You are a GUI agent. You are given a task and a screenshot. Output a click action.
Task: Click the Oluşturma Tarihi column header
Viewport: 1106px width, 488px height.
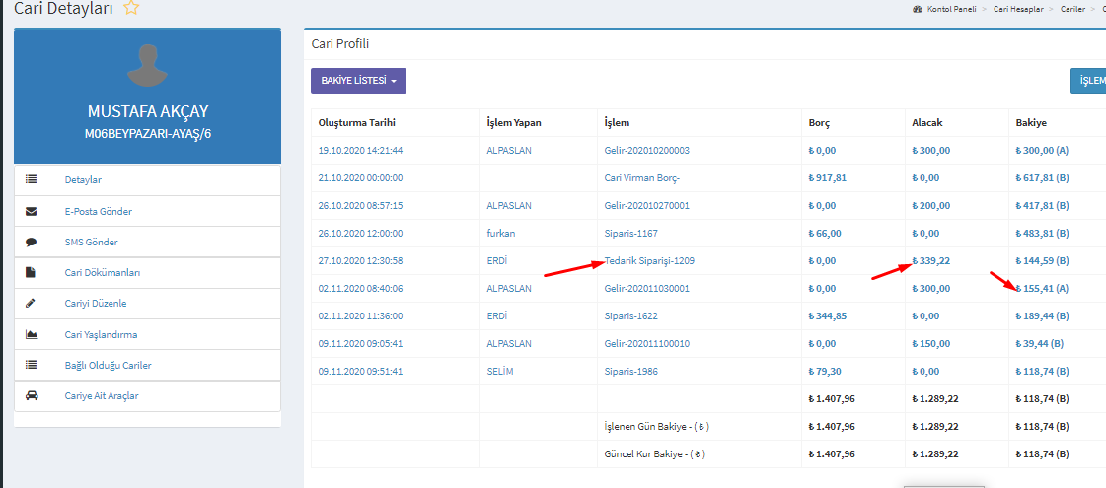tap(355, 123)
